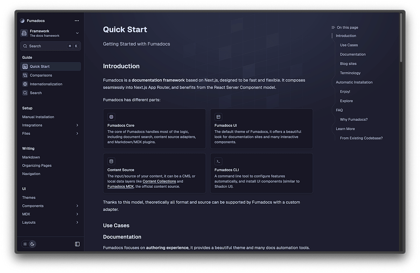420x273 pixels.
Task: Open Manual Installation page
Action: tap(38, 117)
